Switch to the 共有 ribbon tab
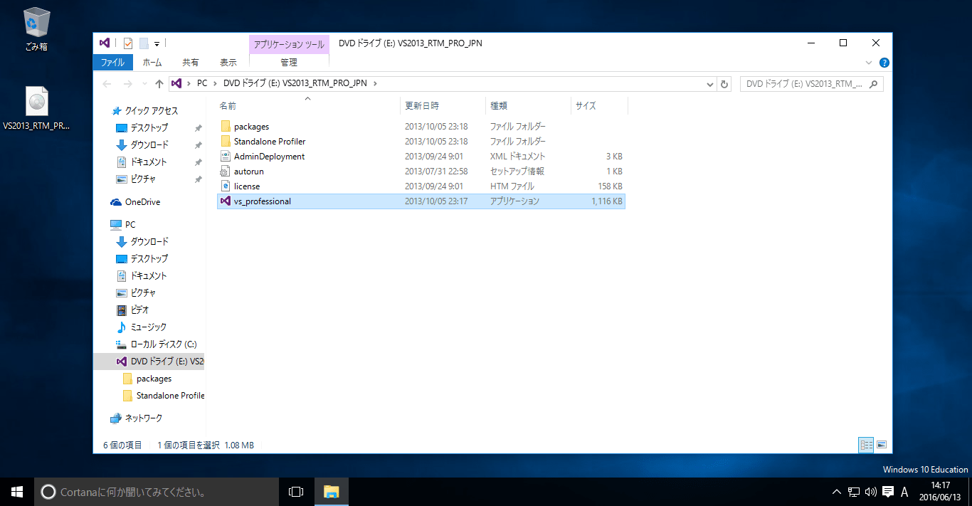This screenshot has height=506, width=972. [190, 62]
